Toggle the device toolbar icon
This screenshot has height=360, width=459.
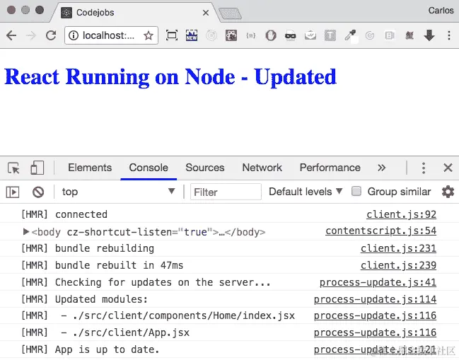(x=37, y=168)
